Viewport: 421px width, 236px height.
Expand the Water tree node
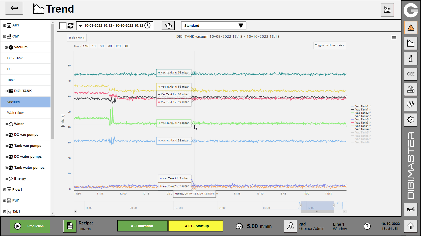coord(6,124)
